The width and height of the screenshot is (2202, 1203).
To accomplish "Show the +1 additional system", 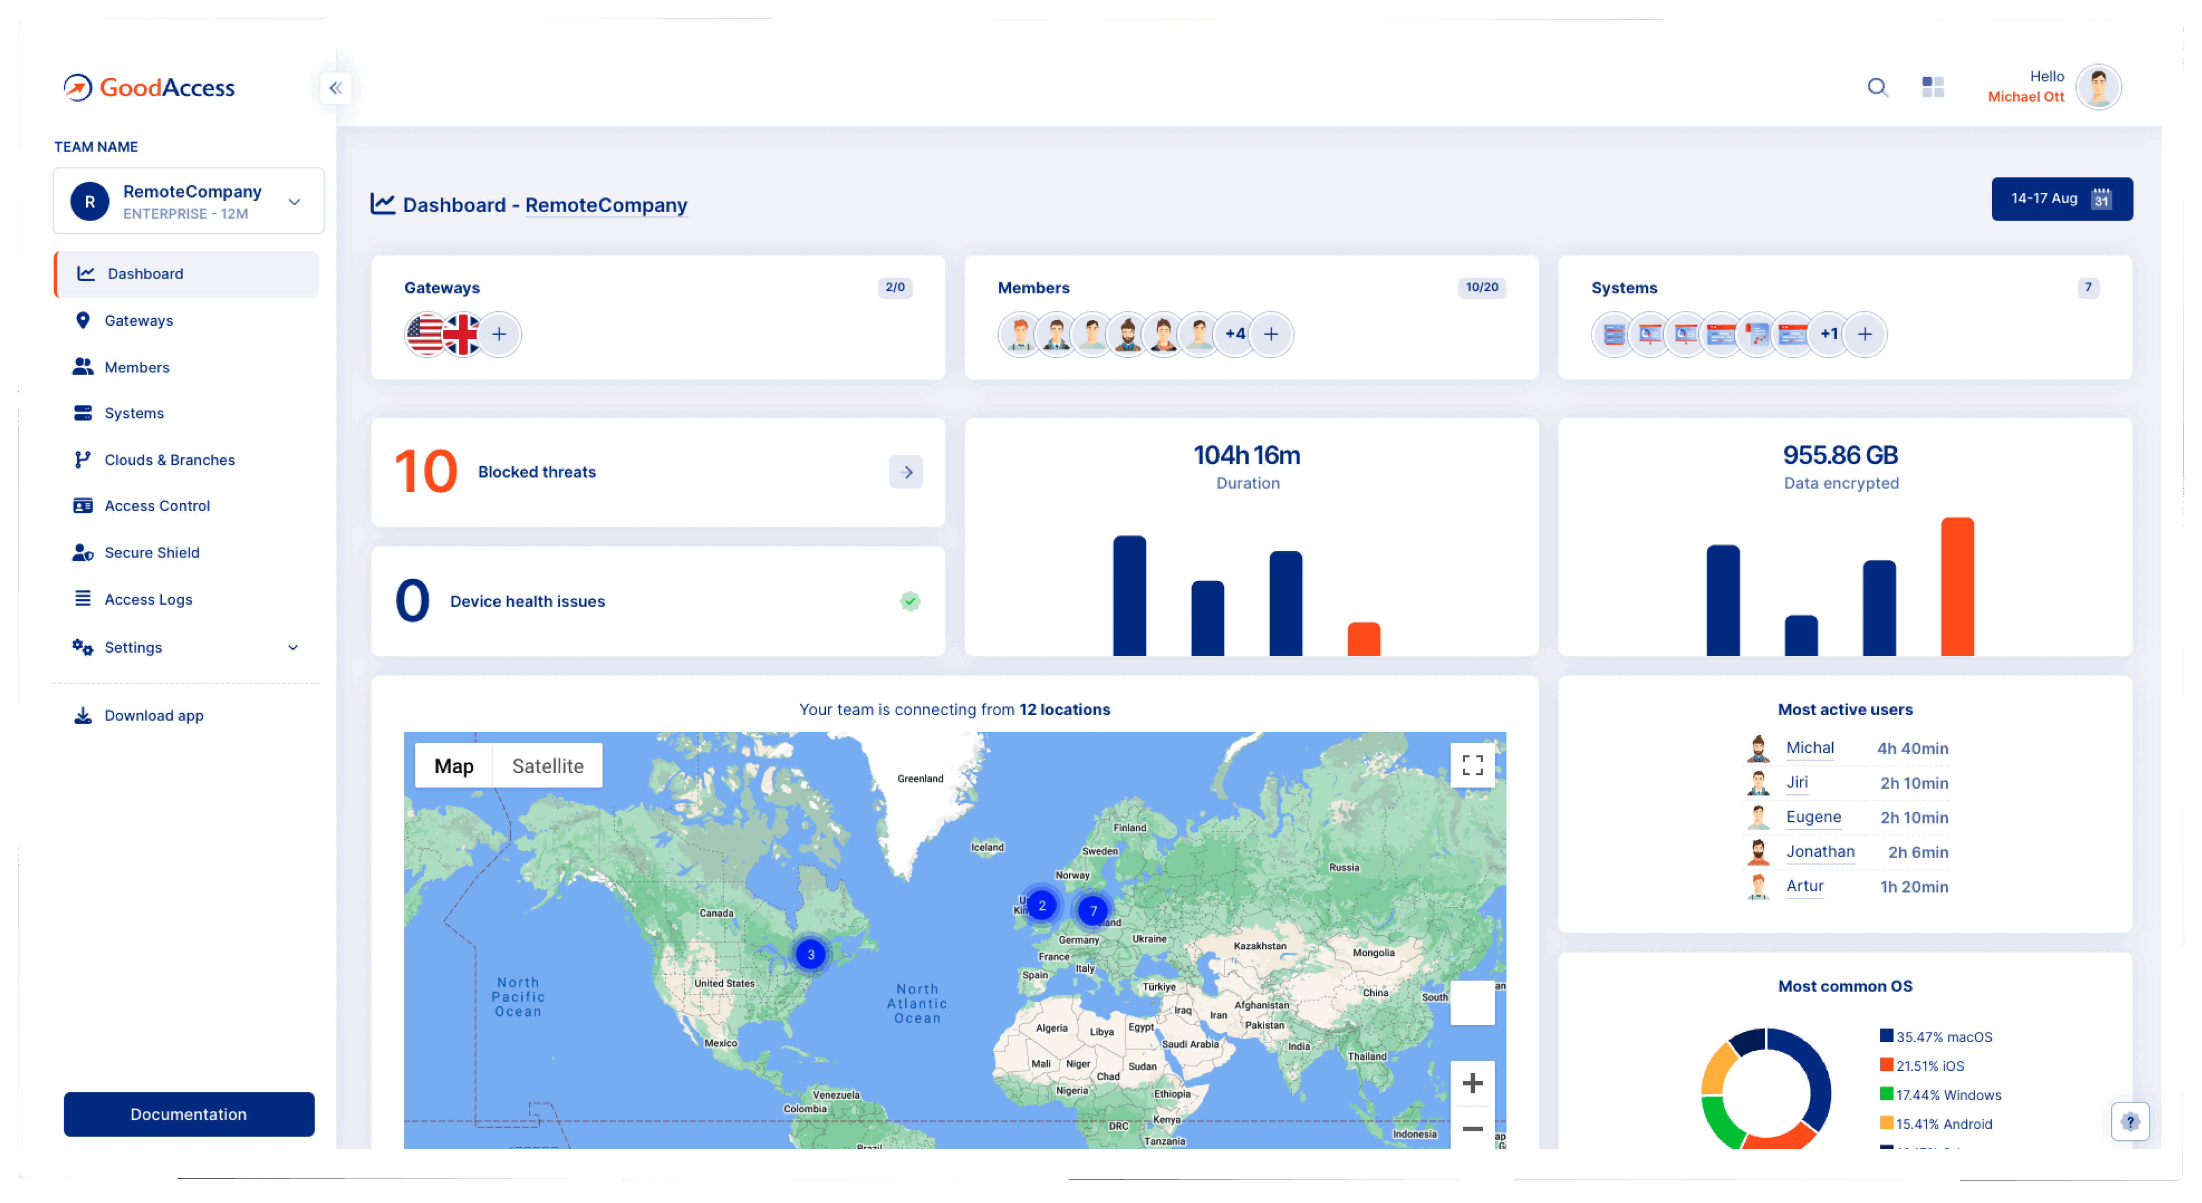I will pos(1829,334).
